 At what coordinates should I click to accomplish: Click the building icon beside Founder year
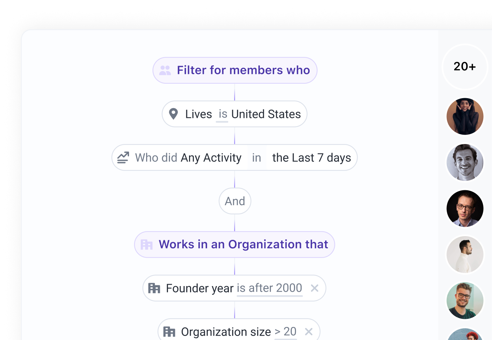coord(154,288)
